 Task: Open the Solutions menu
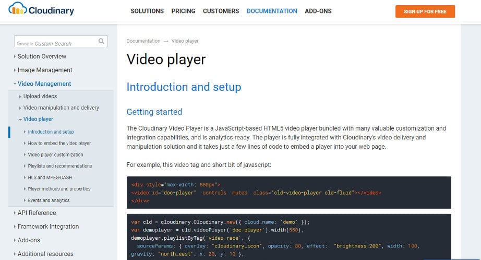[x=147, y=11]
